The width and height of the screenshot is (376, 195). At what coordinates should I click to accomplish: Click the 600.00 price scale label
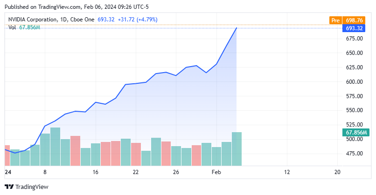coord(355,82)
